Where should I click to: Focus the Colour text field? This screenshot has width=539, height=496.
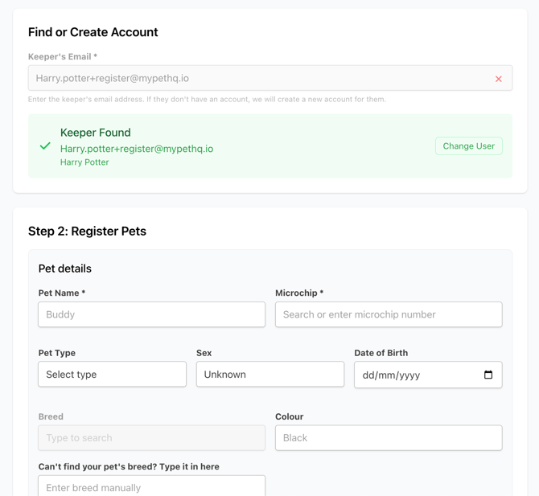pyautogui.click(x=389, y=438)
